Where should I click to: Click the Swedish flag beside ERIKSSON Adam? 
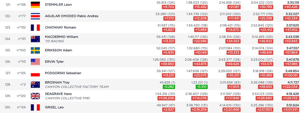click(x=35, y=50)
